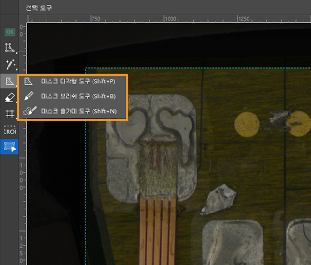Click the 1000 mark on horizontal ruler
This screenshot has width=311, height=265.
pos(171,19)
